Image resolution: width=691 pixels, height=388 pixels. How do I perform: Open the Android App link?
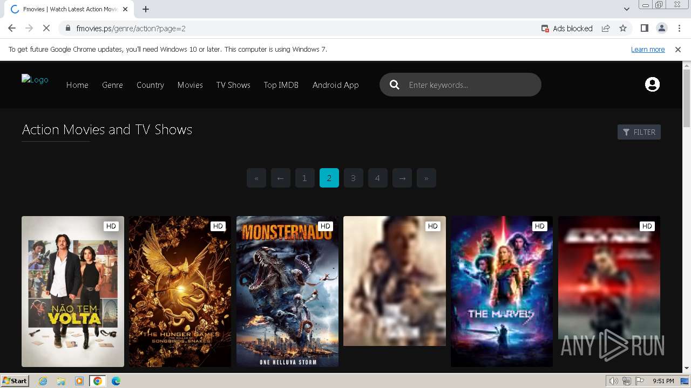click(x=335, y=85)
